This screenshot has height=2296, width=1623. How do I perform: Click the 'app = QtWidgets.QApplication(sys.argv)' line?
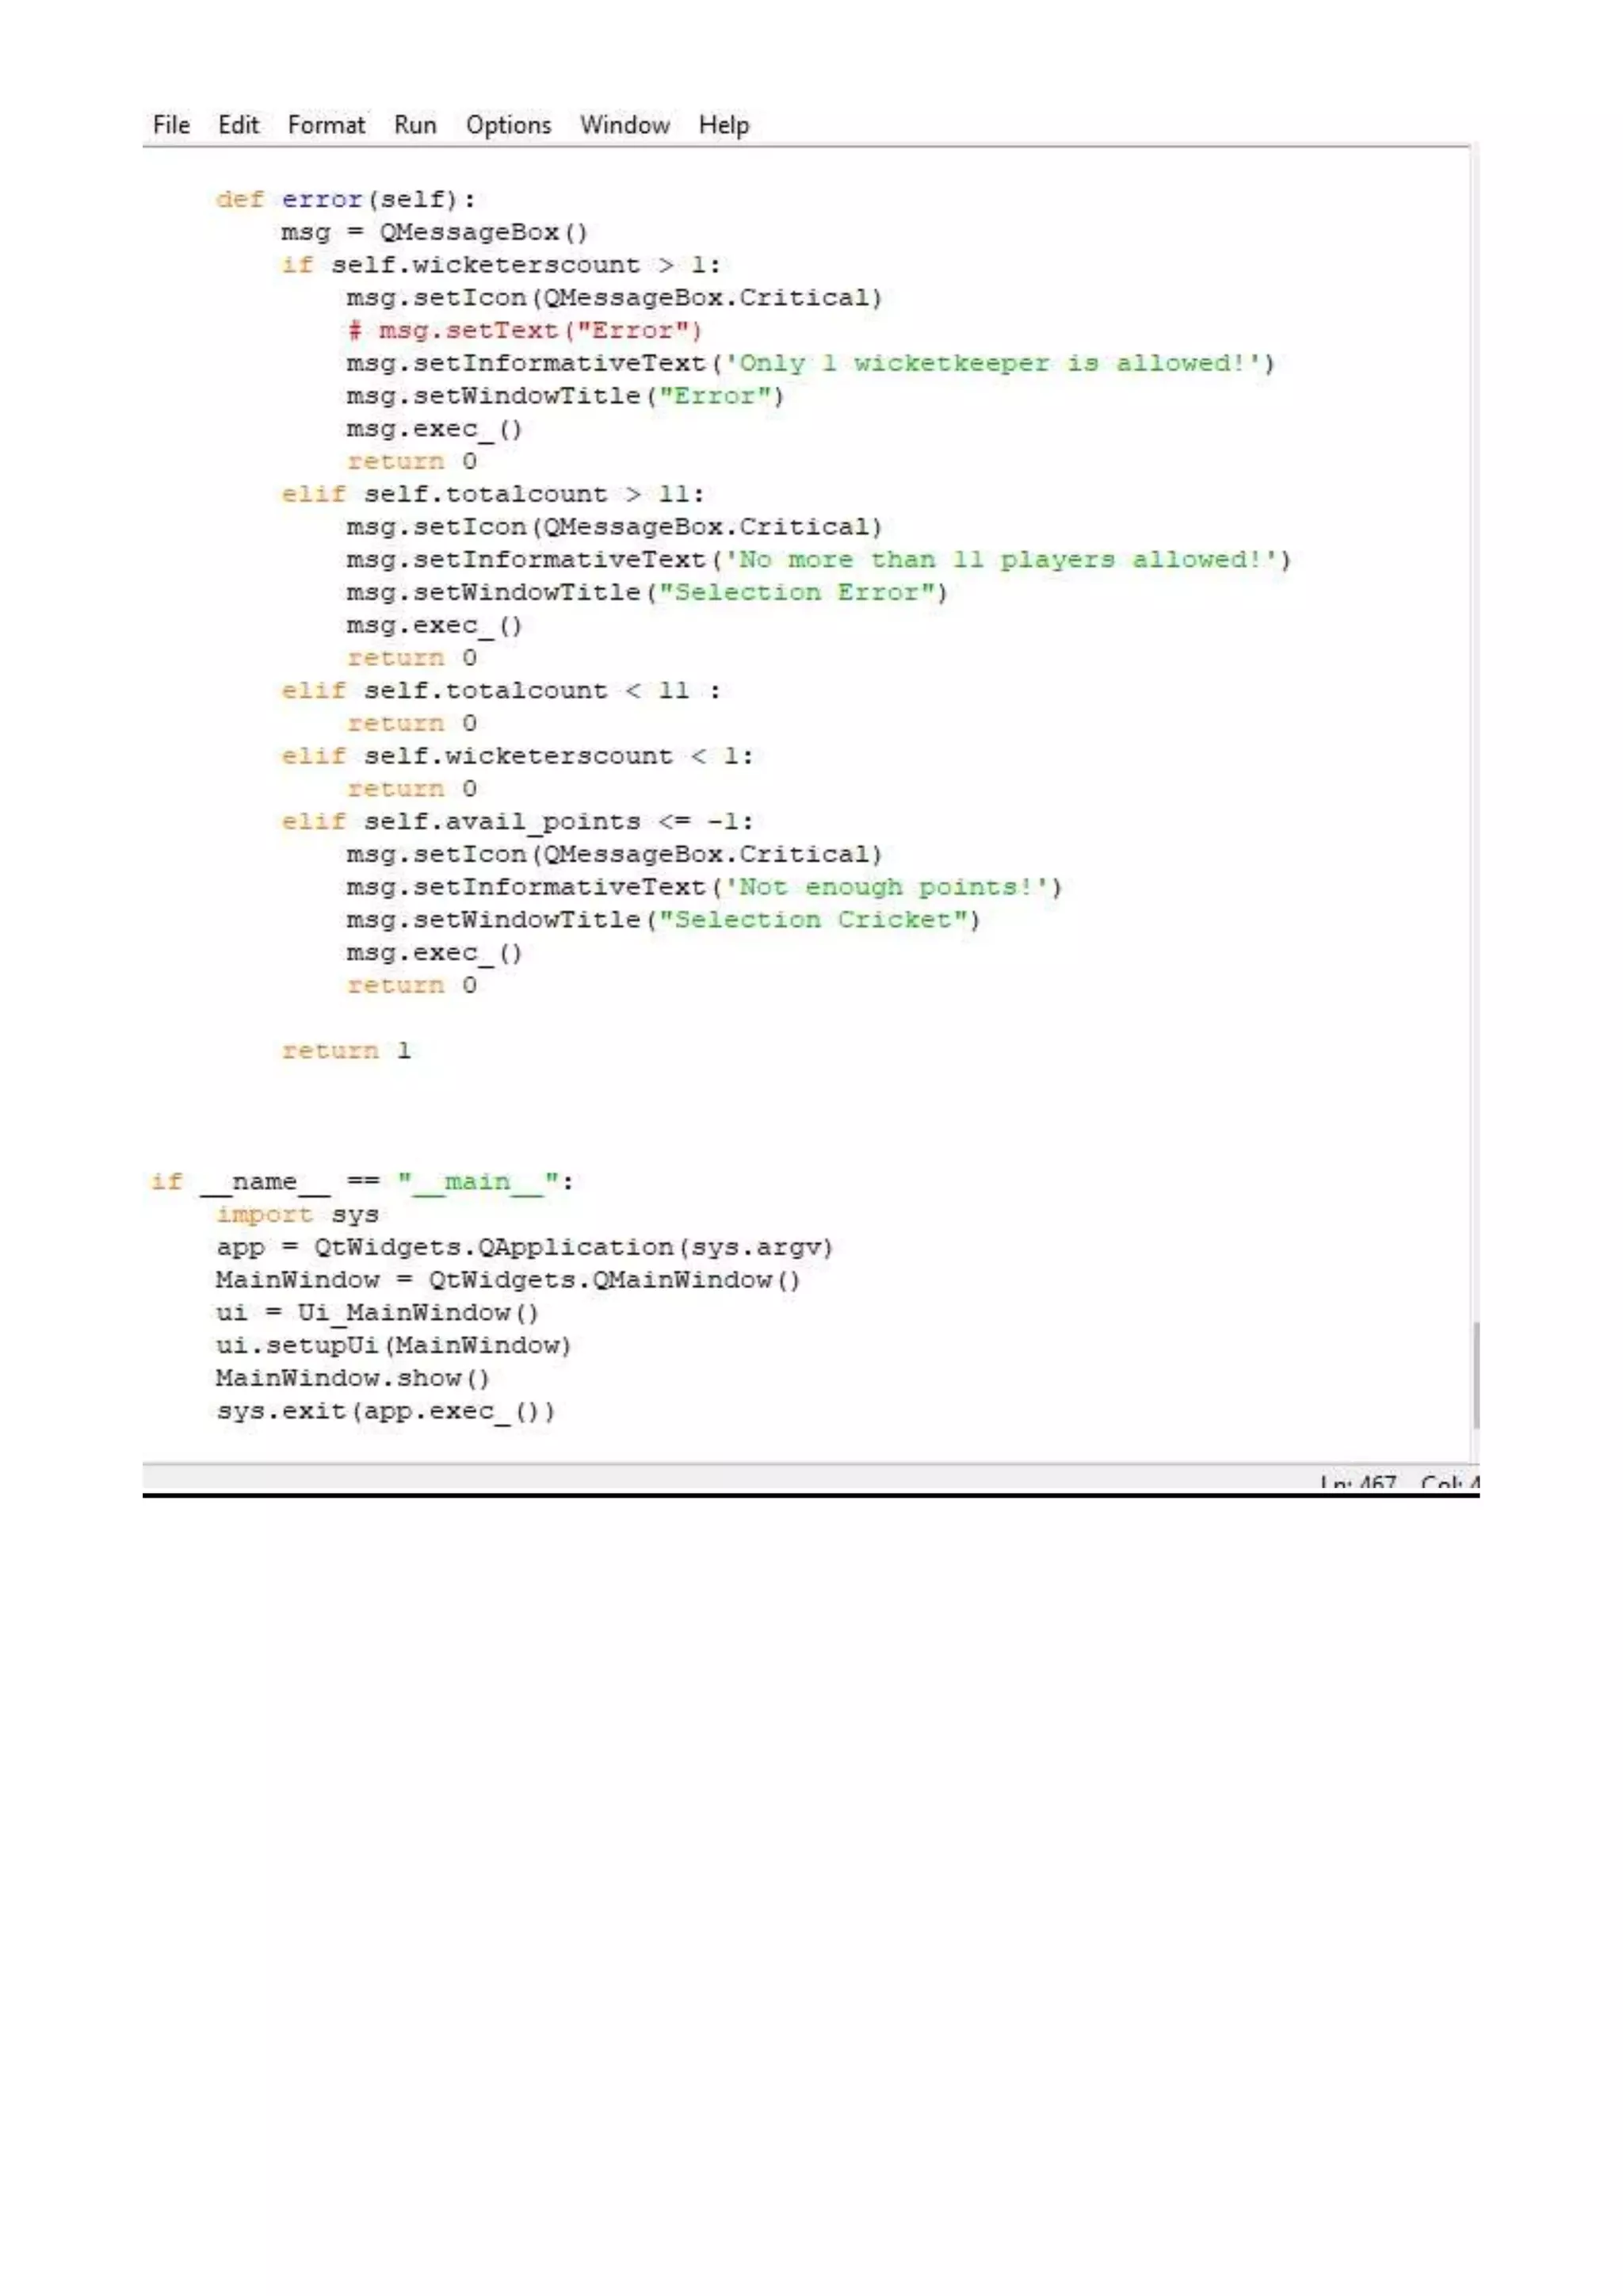[x=525, y=1247]
